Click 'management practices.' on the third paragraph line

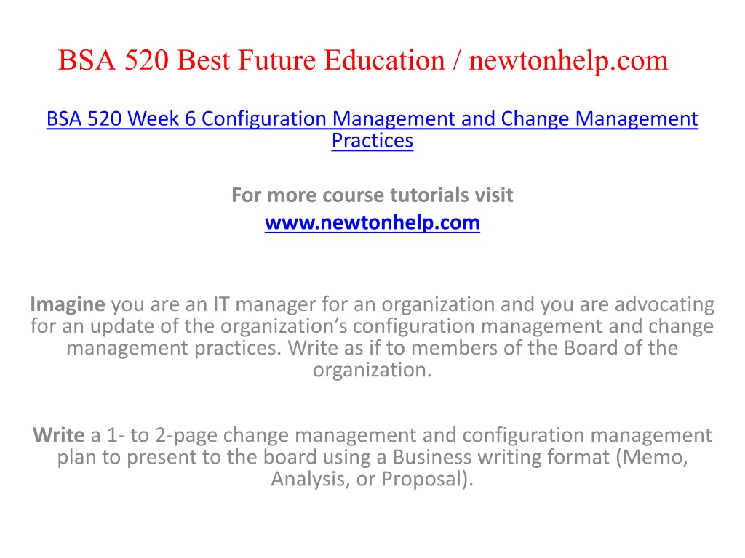click(x=175, y=348)
